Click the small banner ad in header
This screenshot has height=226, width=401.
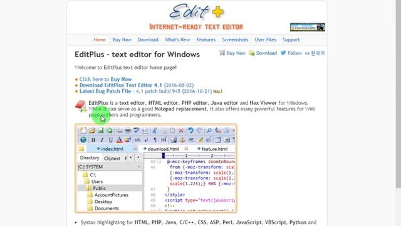click(x=308, y=27)
